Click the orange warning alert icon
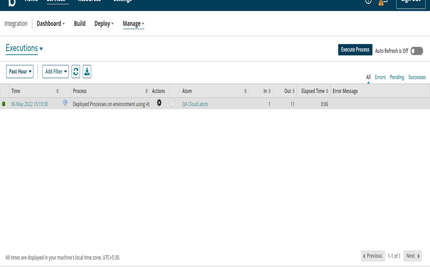 tap(382, 2)
